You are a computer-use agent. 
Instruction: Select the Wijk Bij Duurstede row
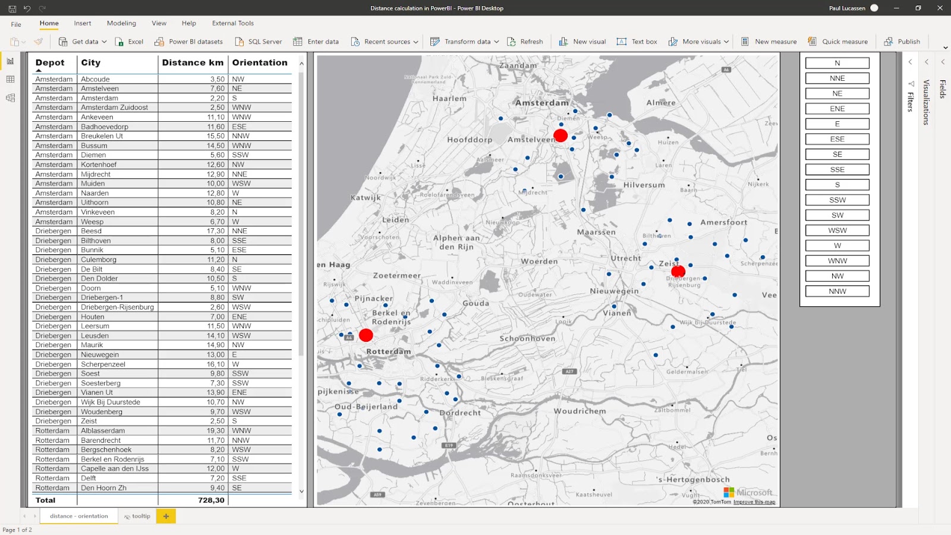(162, 402)
